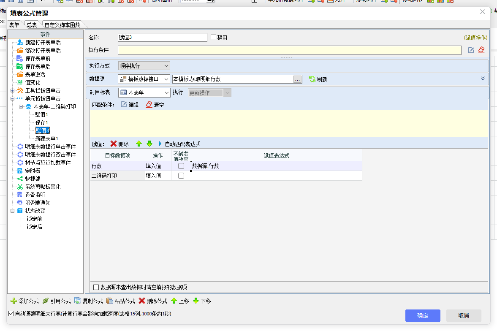
Task: Move assignment row up with green arrow
Action: point(139,144)
